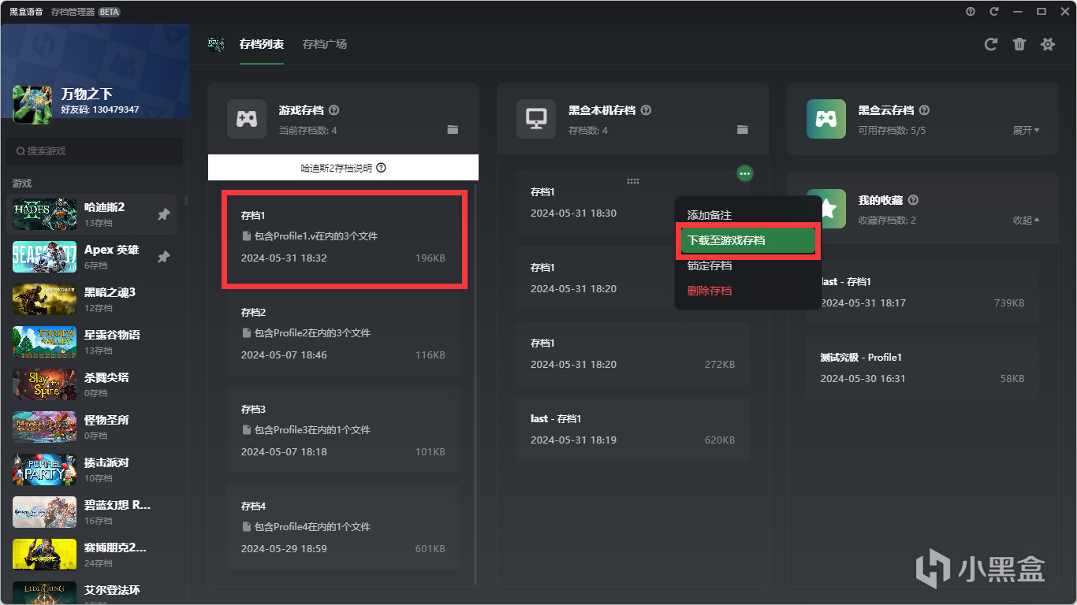Choose 下载至游戏存档 menu item
Viewport: 1077px width, 605px height.
pos(747,240)
